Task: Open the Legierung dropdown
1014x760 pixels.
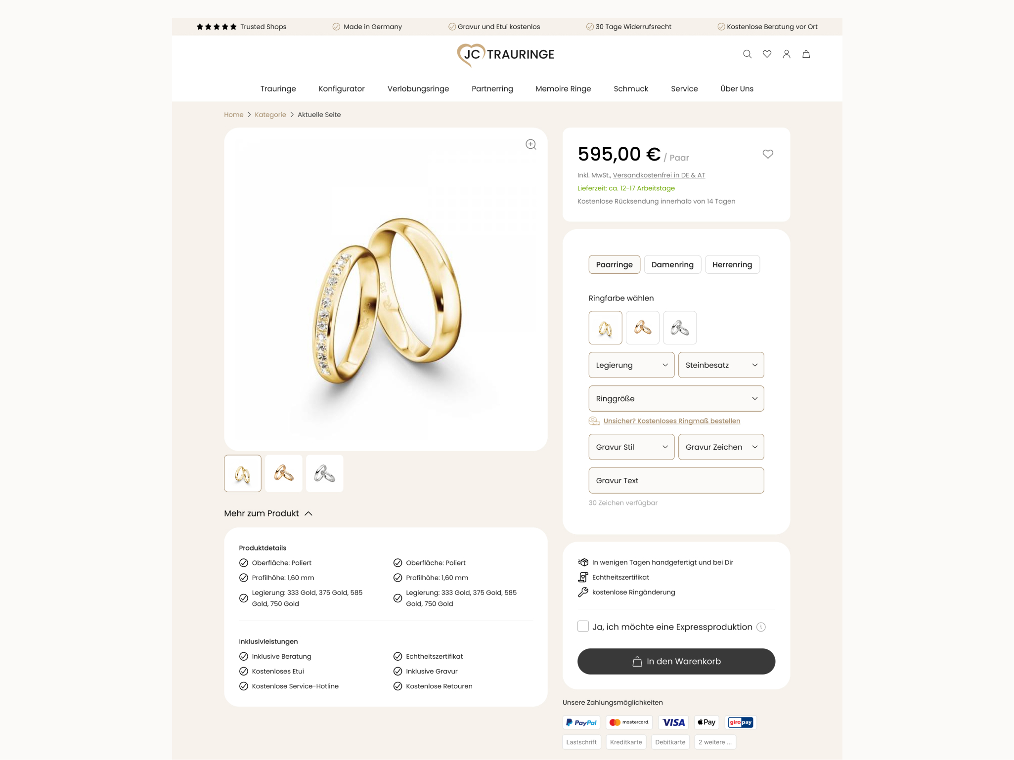Action: 631,365
